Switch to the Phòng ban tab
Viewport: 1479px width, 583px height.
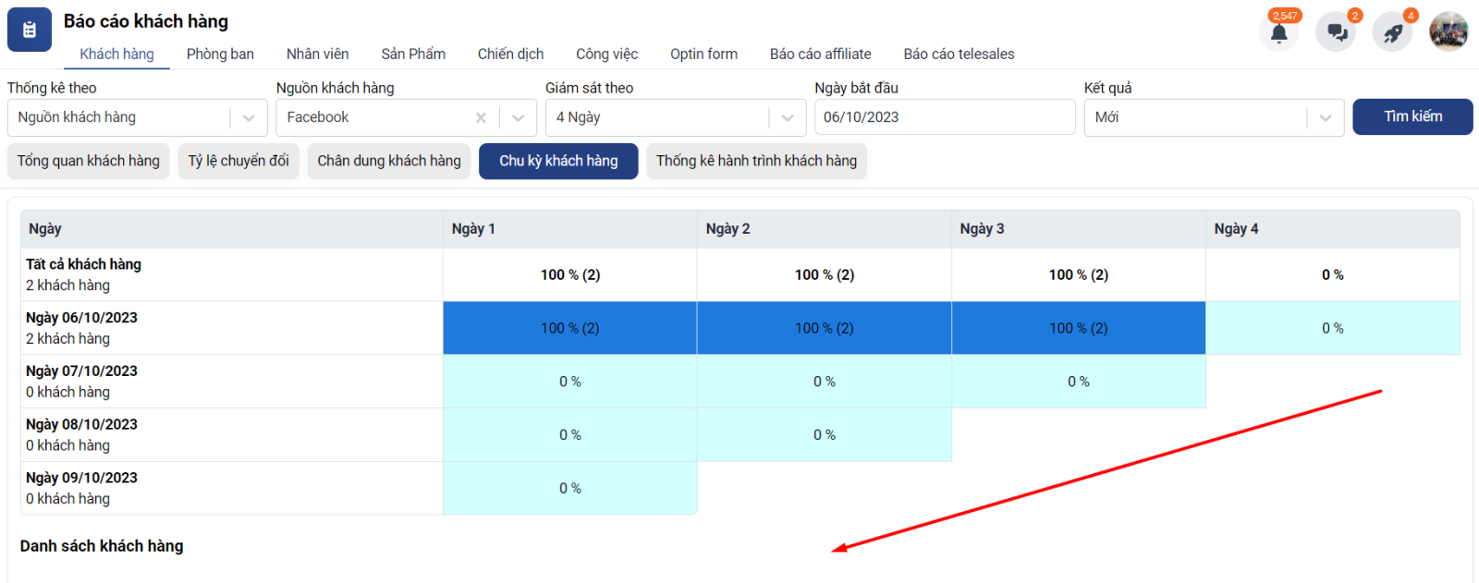tap(220, 54)
